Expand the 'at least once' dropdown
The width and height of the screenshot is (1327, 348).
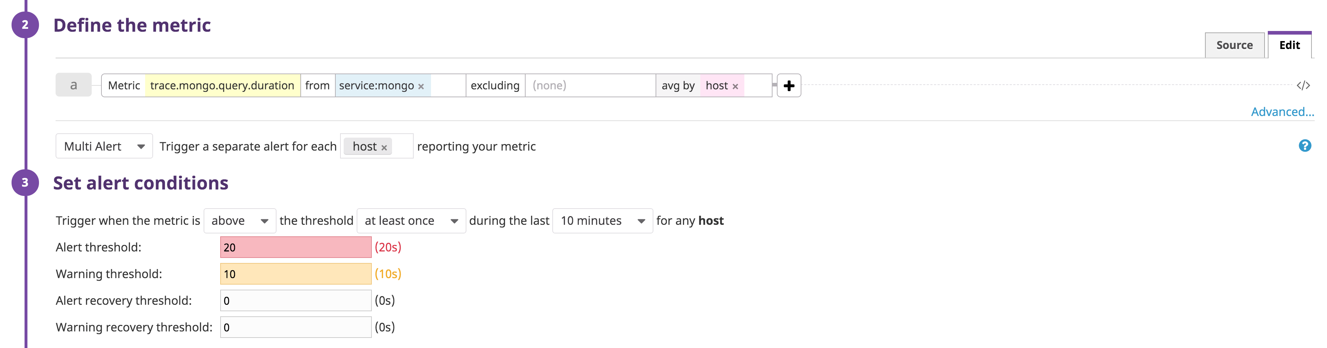pyautogui.click(x=410, y=220)
